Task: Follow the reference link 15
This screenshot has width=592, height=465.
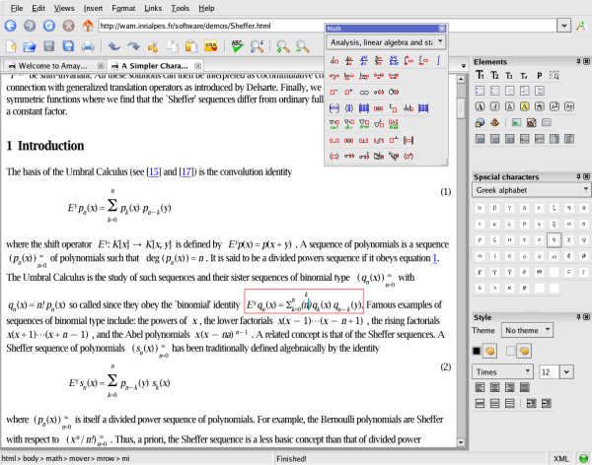Action: [154, 171]
